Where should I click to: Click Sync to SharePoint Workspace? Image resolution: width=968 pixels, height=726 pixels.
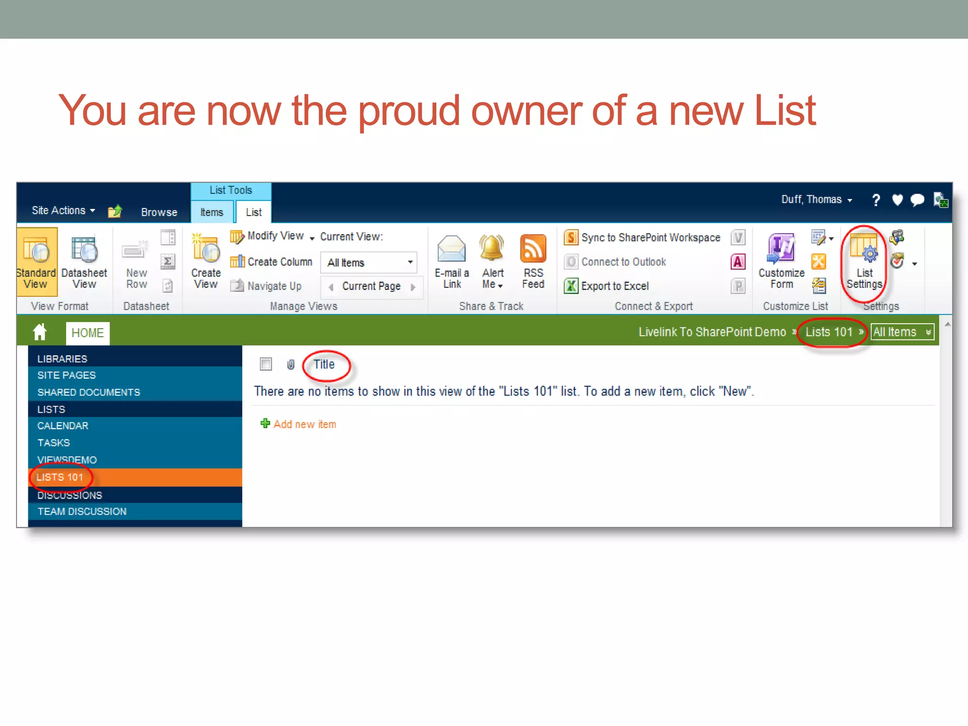coord(642,237)
